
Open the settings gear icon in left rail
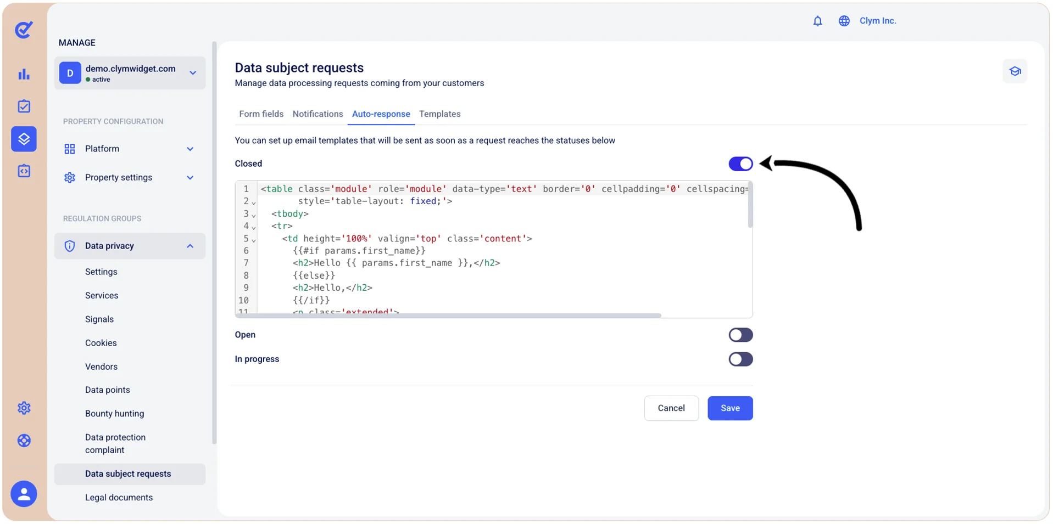click(x=24, y=408)
